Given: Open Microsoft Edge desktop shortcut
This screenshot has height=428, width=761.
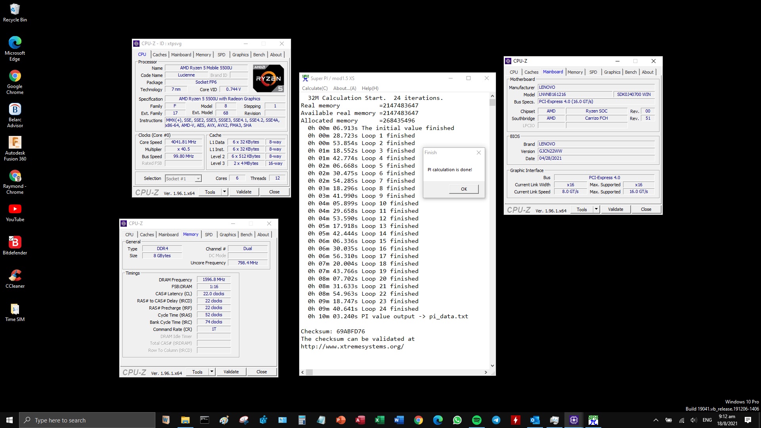Looking at the screenshot, I should [15, 48].
